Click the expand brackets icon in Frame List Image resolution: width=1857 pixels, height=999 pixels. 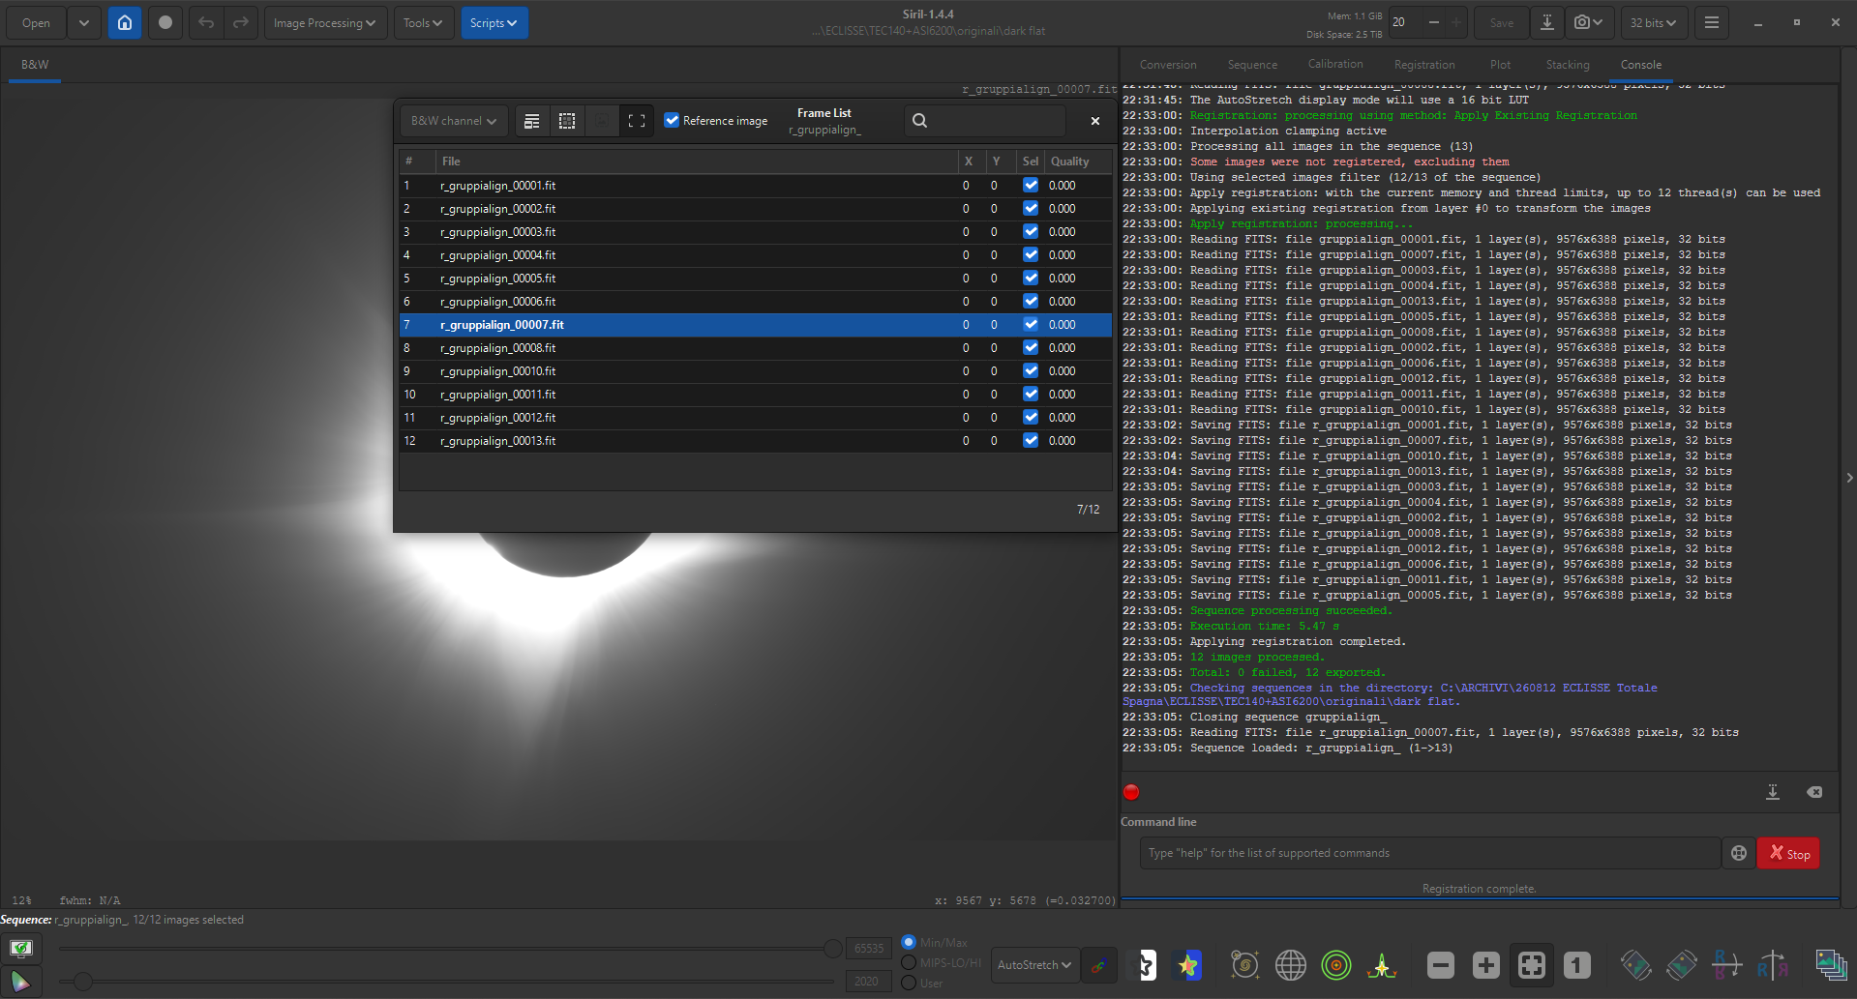[637, 121]
